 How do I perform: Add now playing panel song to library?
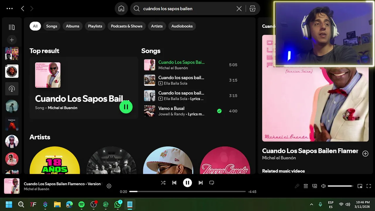[365, 154]
